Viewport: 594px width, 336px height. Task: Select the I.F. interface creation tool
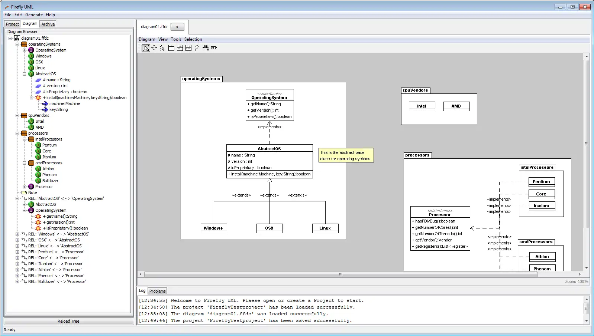click(188, 48)
